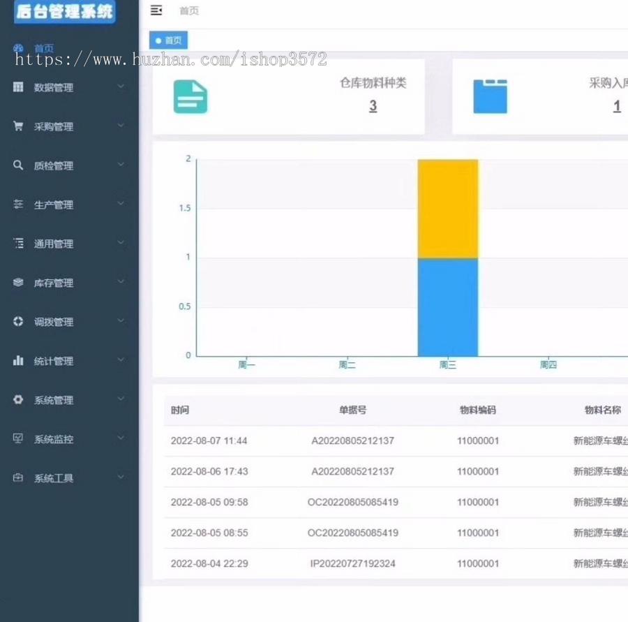Click the 数据管理 table icon
The width and height of the screenshot is (628, 622).
(18, 87)
